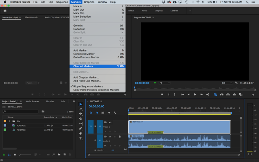This screenshot has width=259, height=162.
Task: Open the Apple menu
Action: pos(5,2)
